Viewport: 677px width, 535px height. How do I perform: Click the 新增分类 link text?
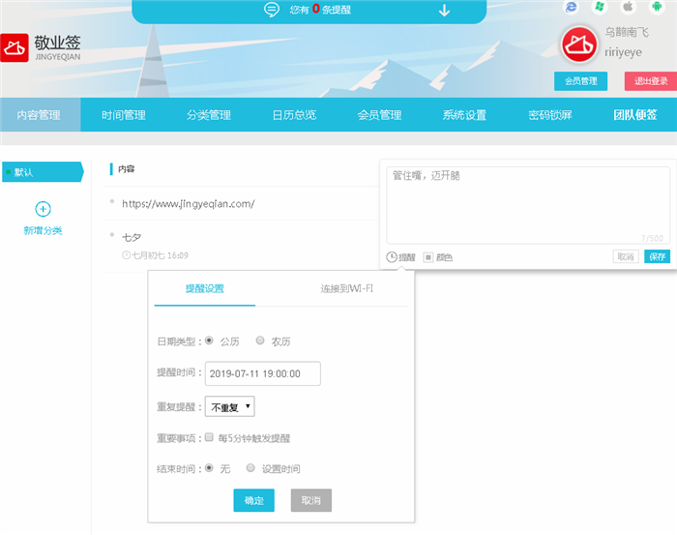point(43,230)
